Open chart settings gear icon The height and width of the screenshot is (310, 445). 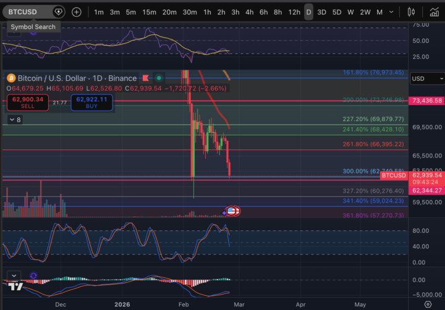[428, 304]
